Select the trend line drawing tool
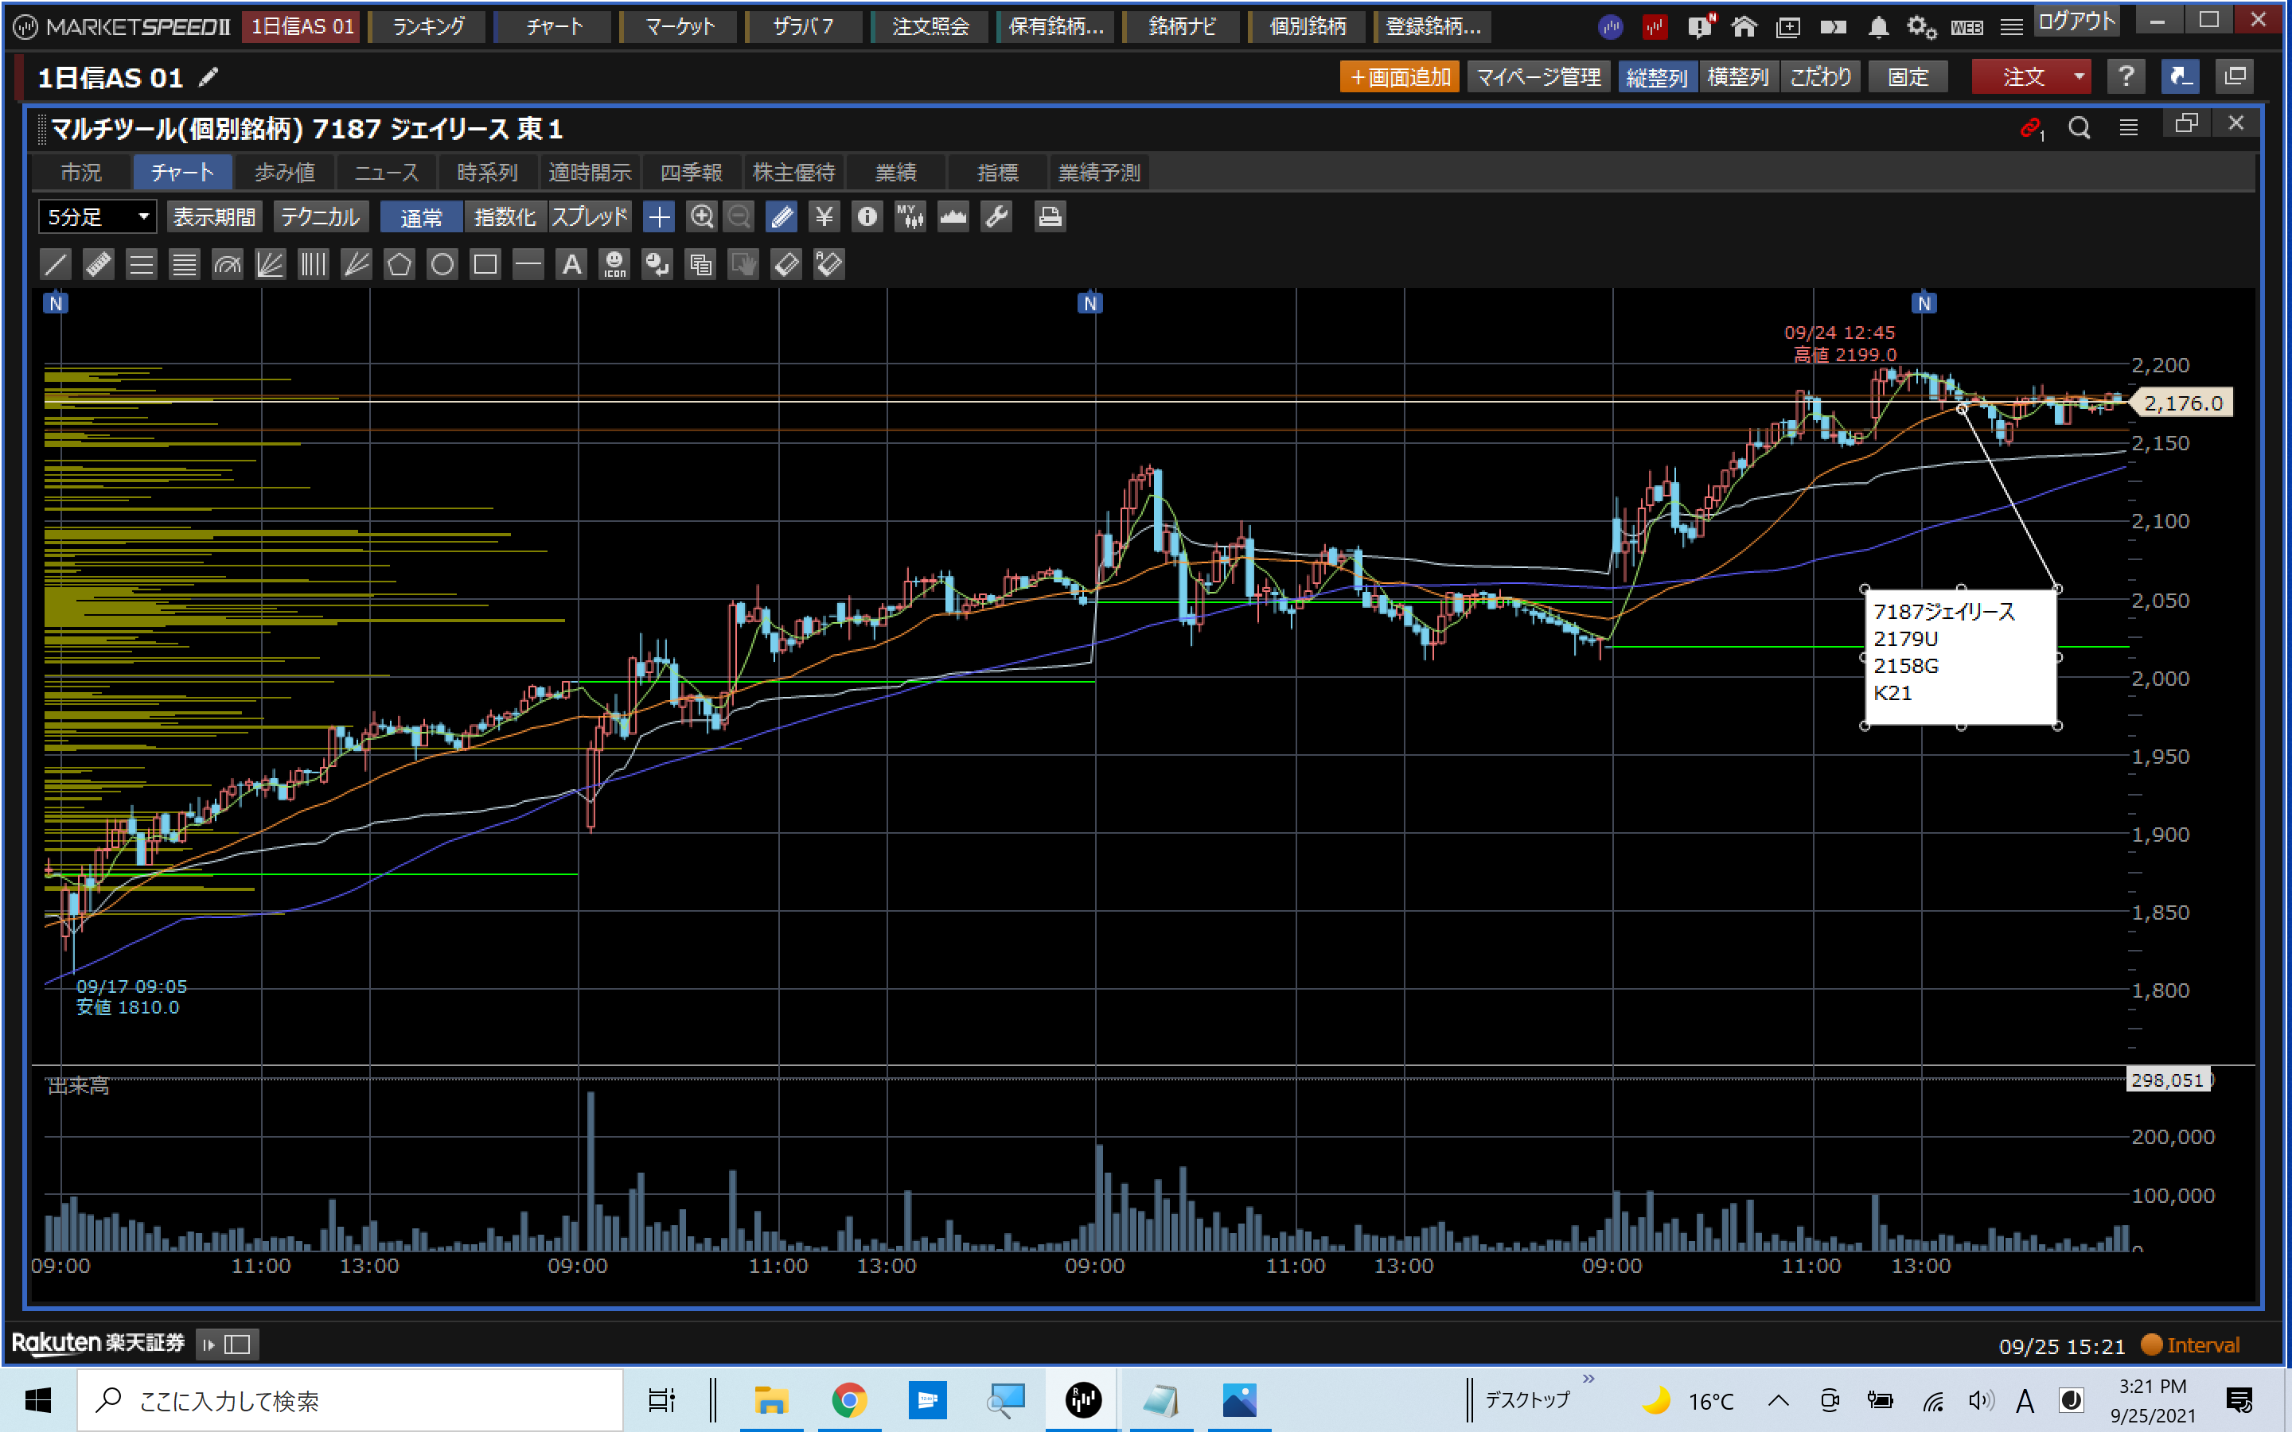This screenshot has width=2292, height=1432. (56, 264)
